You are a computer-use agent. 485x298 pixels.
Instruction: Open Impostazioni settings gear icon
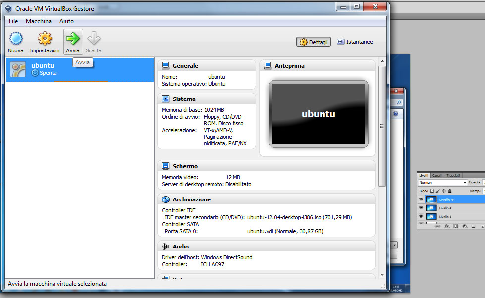[x=45, y=38]
